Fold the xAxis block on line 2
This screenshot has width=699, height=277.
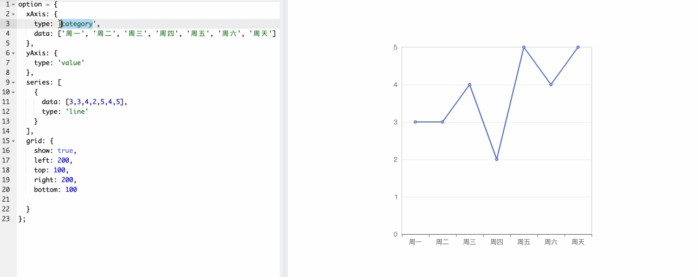[14, 14]
